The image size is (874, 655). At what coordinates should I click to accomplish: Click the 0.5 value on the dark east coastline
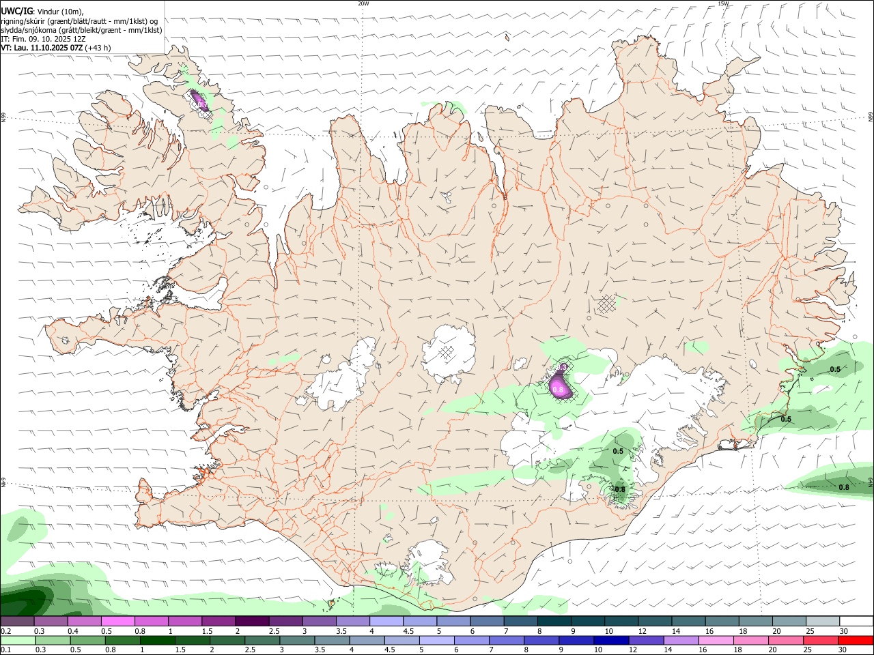pyautogui.click(x=786, y=419)
